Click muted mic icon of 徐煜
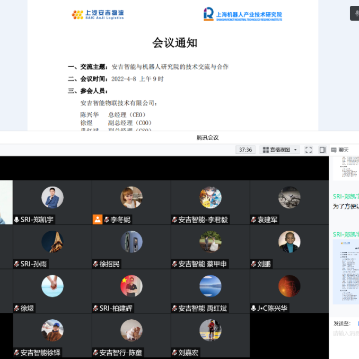 pos(16,308)
